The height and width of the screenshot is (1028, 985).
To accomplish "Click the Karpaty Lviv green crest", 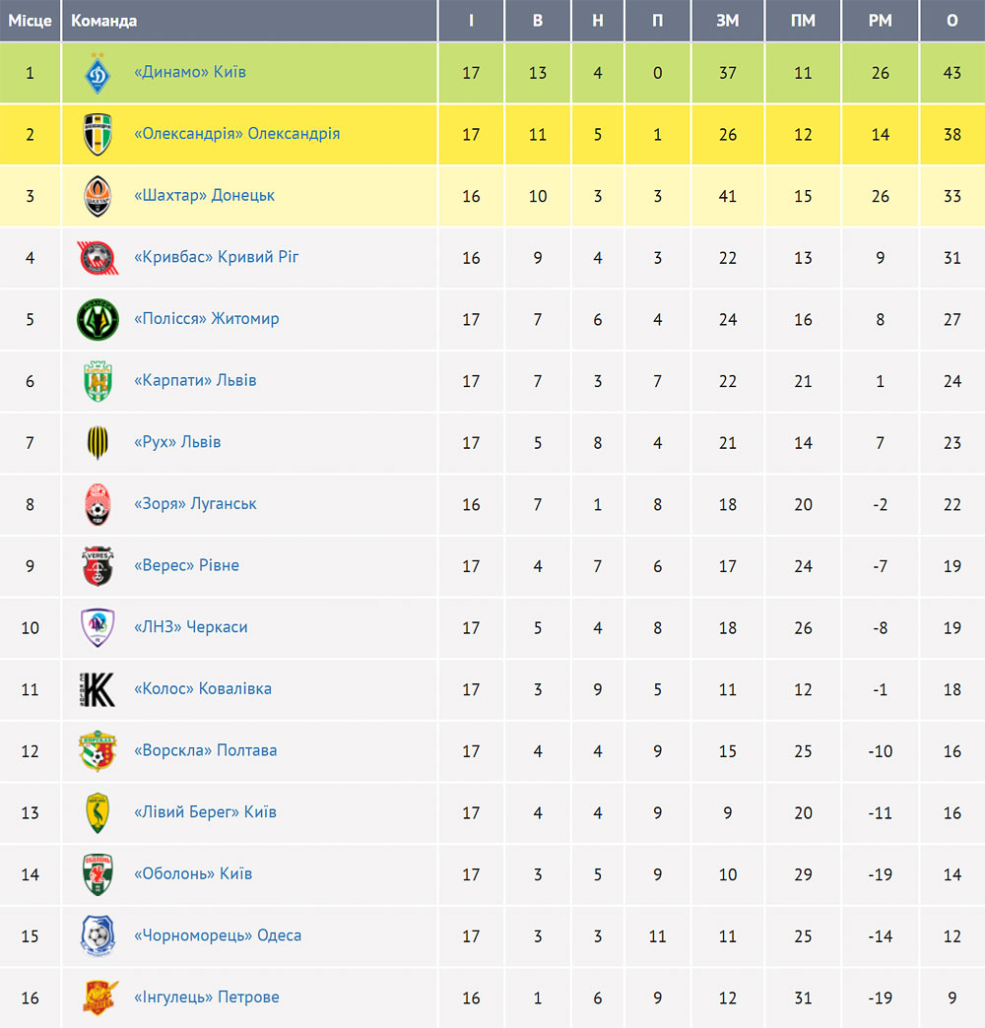I will (x=98, y=381).
